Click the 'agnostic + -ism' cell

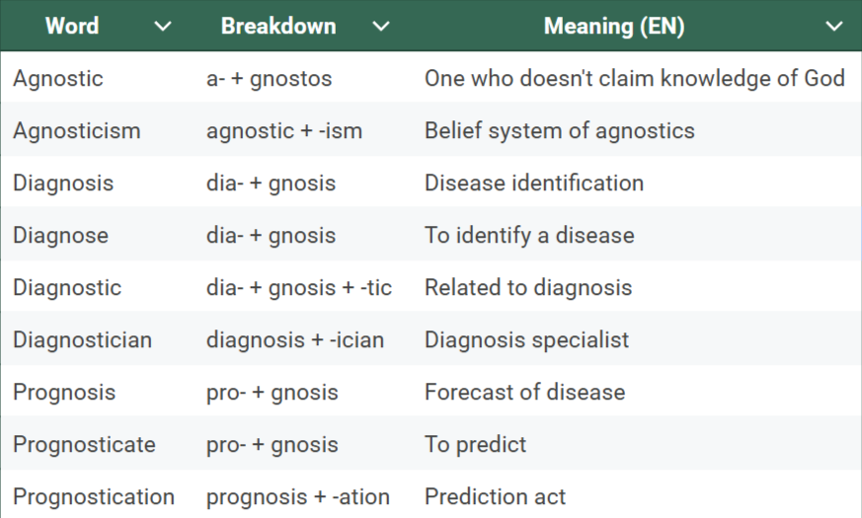[x=284, y=130]
